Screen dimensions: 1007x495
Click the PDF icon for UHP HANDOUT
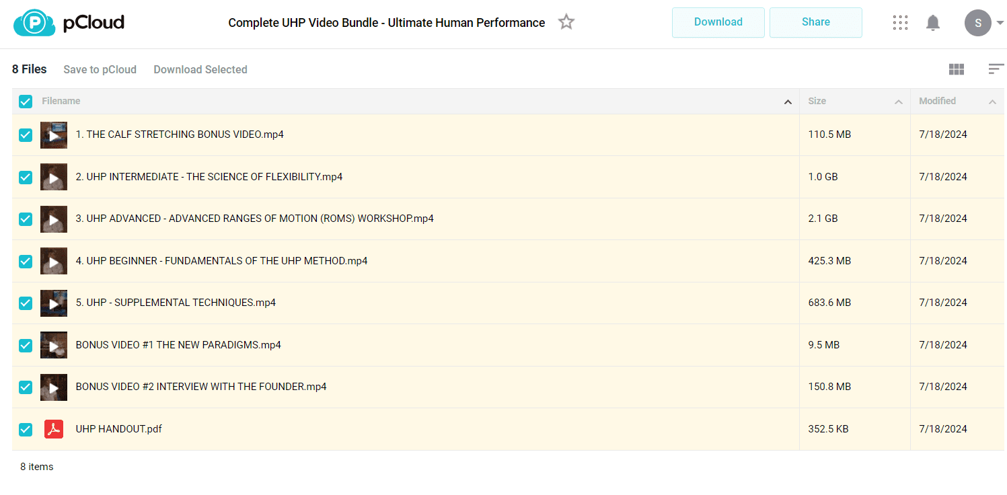pyautogui.click(x=54, y=429)
